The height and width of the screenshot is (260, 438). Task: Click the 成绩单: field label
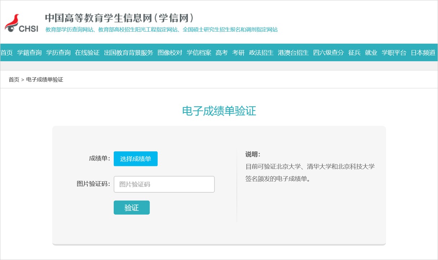(x=100, y=158)
